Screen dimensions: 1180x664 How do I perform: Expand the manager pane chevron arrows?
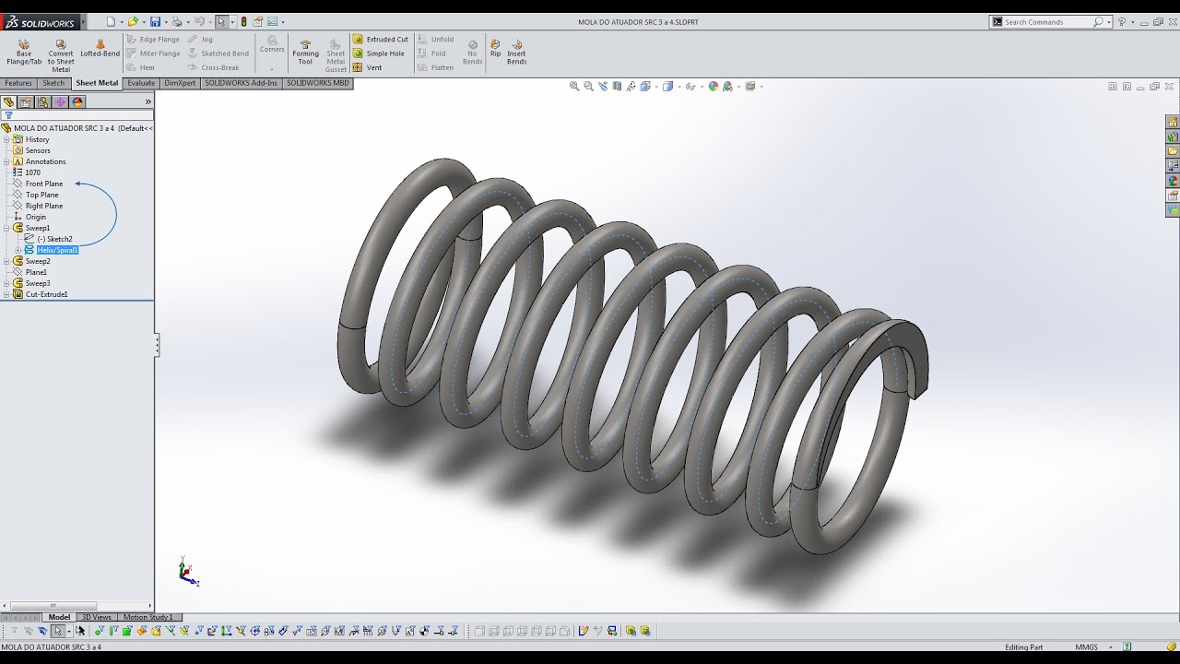[x=147, y=102]
